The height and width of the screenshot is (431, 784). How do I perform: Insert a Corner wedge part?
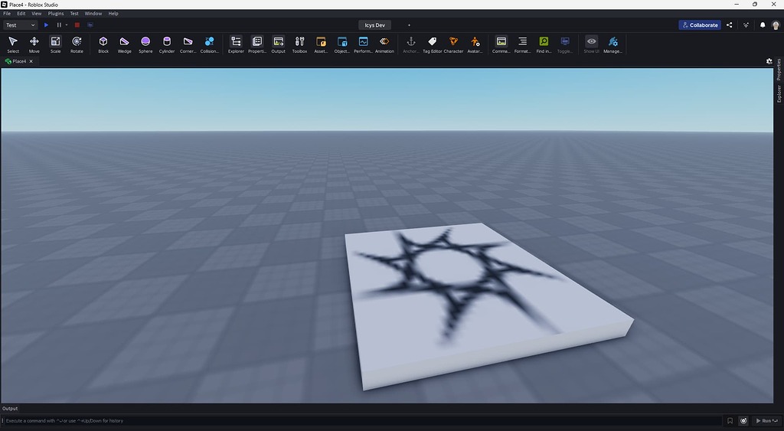(188, 44)
